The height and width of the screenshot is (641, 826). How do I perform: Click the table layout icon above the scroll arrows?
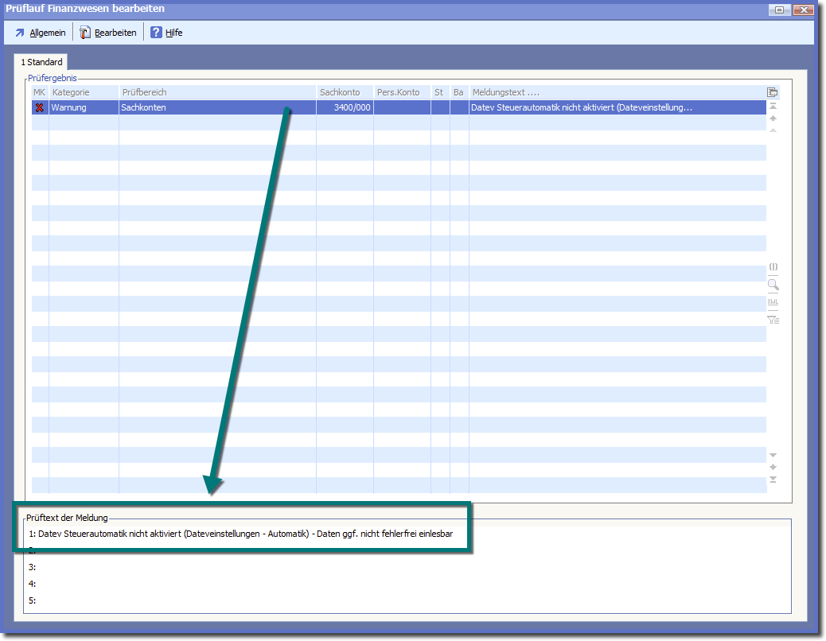[772, 92]
